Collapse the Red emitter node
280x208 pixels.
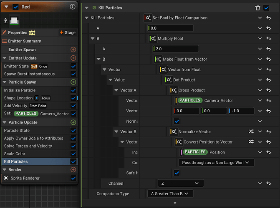click(6, 7)
